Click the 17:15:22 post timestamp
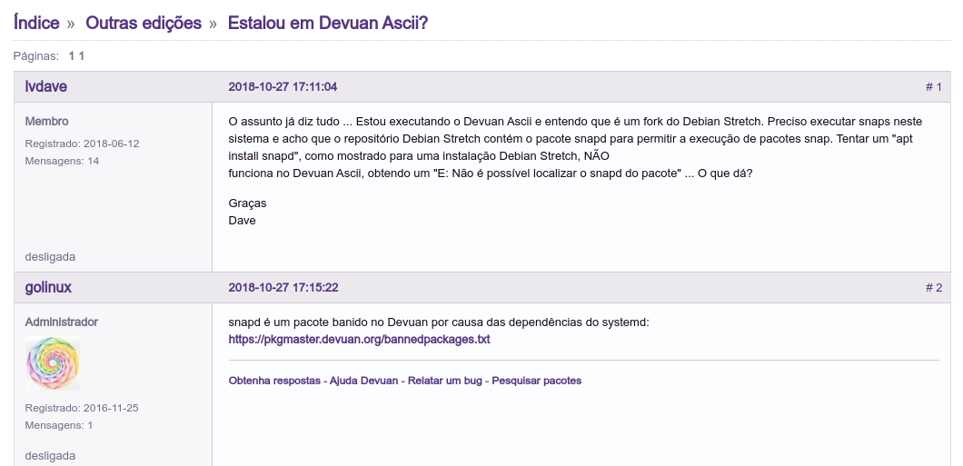Image resolution: width=963 pixels, height=466 pixels. pyautogui.click(x=283, y=288)
